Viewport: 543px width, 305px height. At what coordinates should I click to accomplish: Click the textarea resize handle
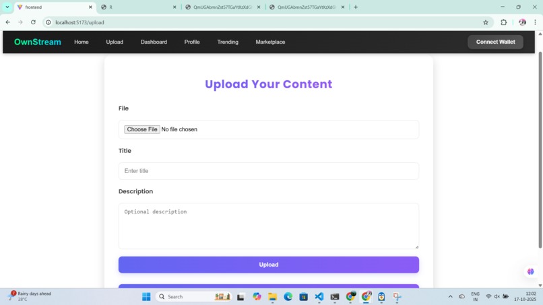(416, 246)
